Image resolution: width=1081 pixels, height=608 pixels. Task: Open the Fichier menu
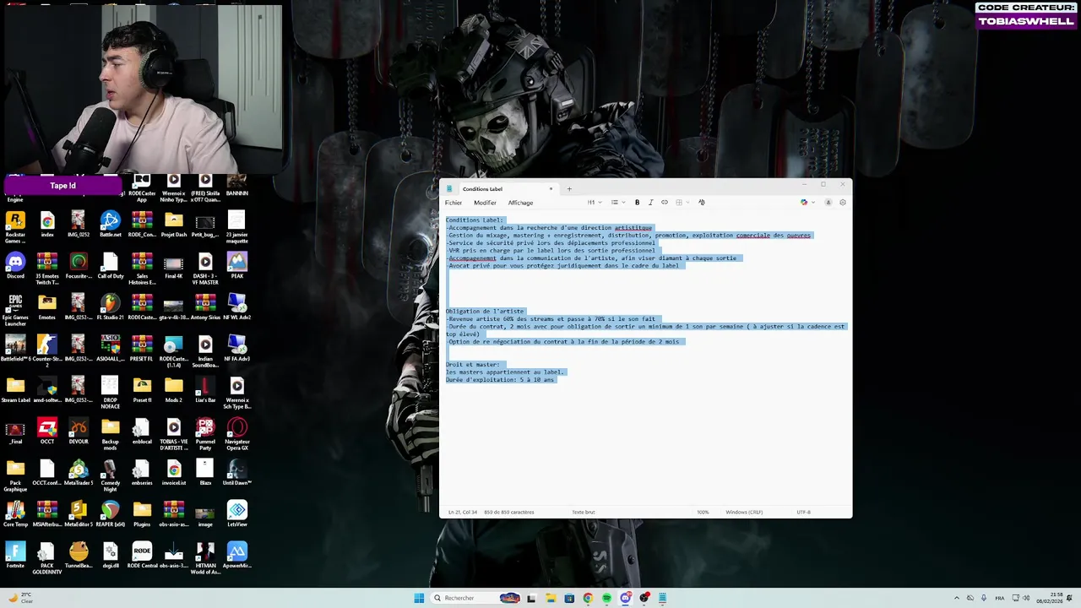click(x=454, y=203)
